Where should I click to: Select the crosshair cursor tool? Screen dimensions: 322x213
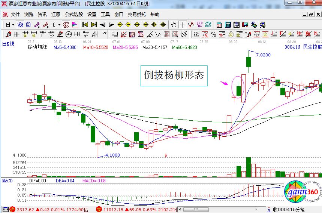(x=183, y=25)
